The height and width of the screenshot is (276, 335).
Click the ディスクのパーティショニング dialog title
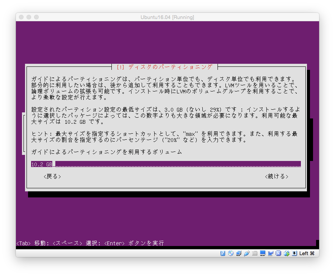(164, 67)
